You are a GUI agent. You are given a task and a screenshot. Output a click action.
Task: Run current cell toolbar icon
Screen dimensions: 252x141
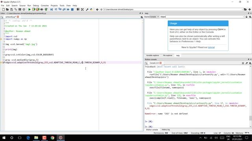coord(34,9)
